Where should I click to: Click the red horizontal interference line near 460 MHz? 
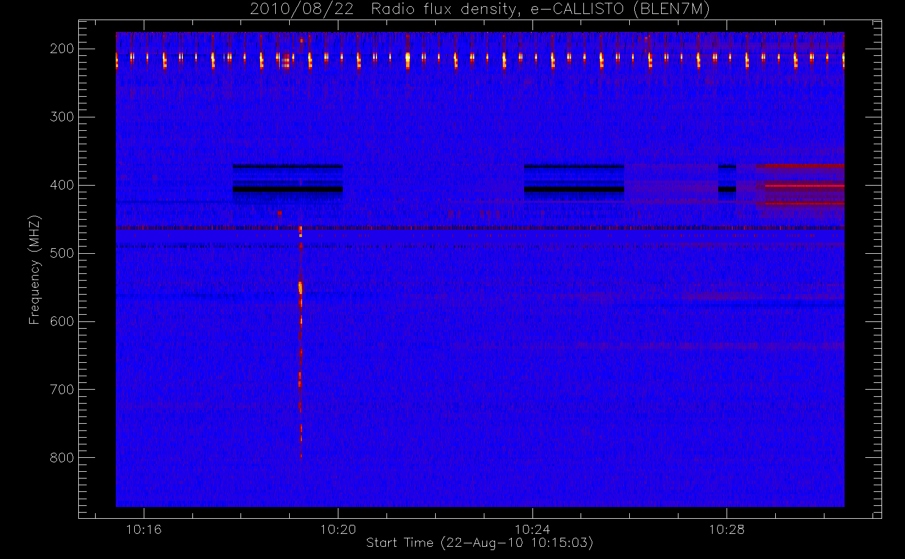coord(480,228)
